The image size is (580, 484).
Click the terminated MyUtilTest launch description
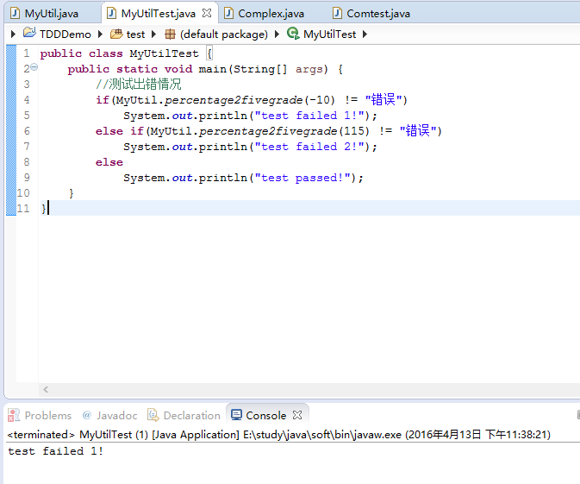click(279, 434)
